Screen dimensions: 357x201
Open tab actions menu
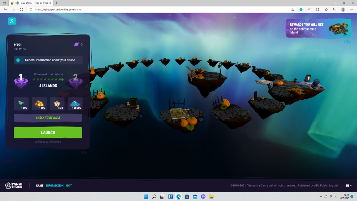coord(4,3)
